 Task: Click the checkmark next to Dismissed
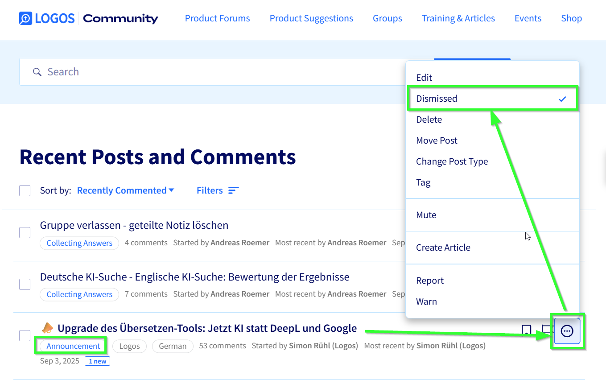point(562,99)
